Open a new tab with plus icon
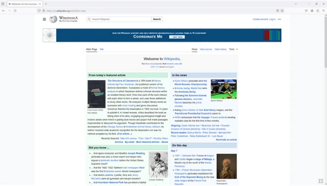 point(46,4)
